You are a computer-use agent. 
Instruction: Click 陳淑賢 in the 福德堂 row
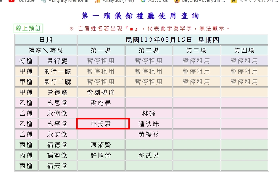(x=101, y=145)
